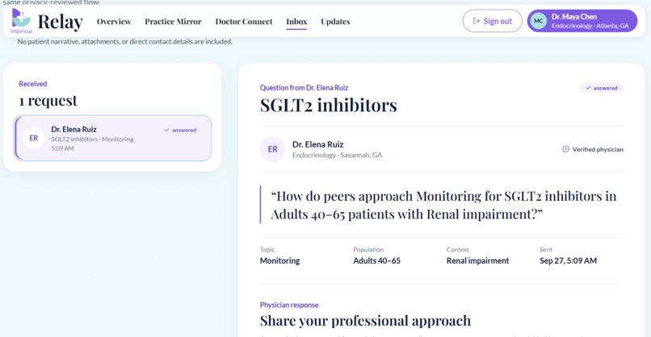The height and width of the screenshot is (337, 651).
Task: Click the Sign out button
Action: pos(493,21)
